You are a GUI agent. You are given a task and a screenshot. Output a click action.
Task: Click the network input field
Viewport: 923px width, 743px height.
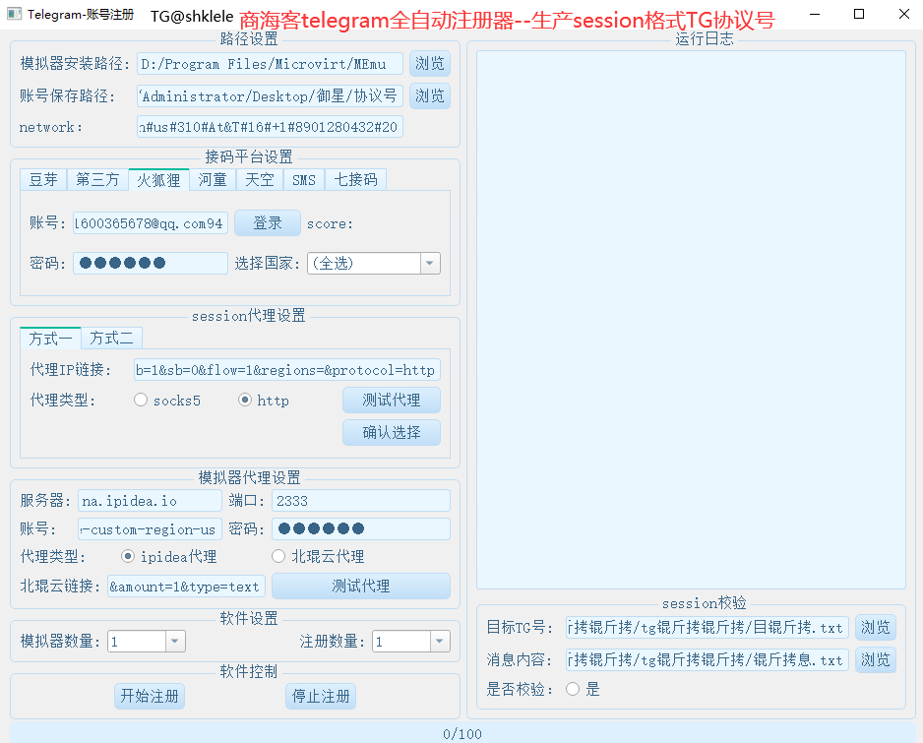tap(270, 127)
